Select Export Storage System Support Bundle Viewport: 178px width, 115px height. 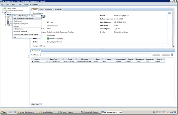click(27, 34)
